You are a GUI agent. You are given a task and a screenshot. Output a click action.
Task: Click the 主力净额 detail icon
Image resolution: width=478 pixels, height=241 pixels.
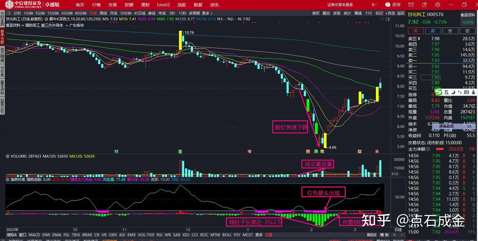428,149
